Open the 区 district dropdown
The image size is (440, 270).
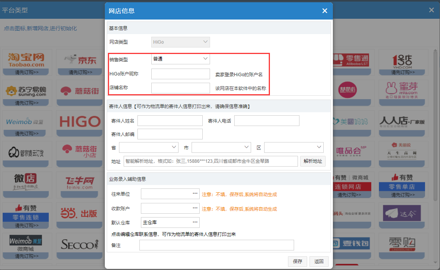pos(294,147)
